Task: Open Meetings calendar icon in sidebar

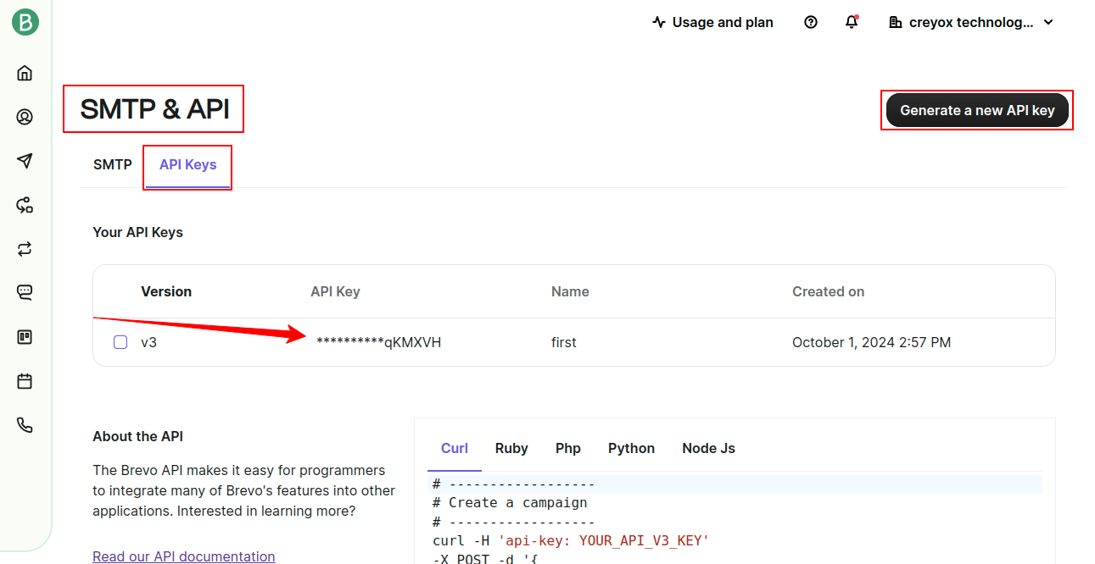Action: (25, 381)
